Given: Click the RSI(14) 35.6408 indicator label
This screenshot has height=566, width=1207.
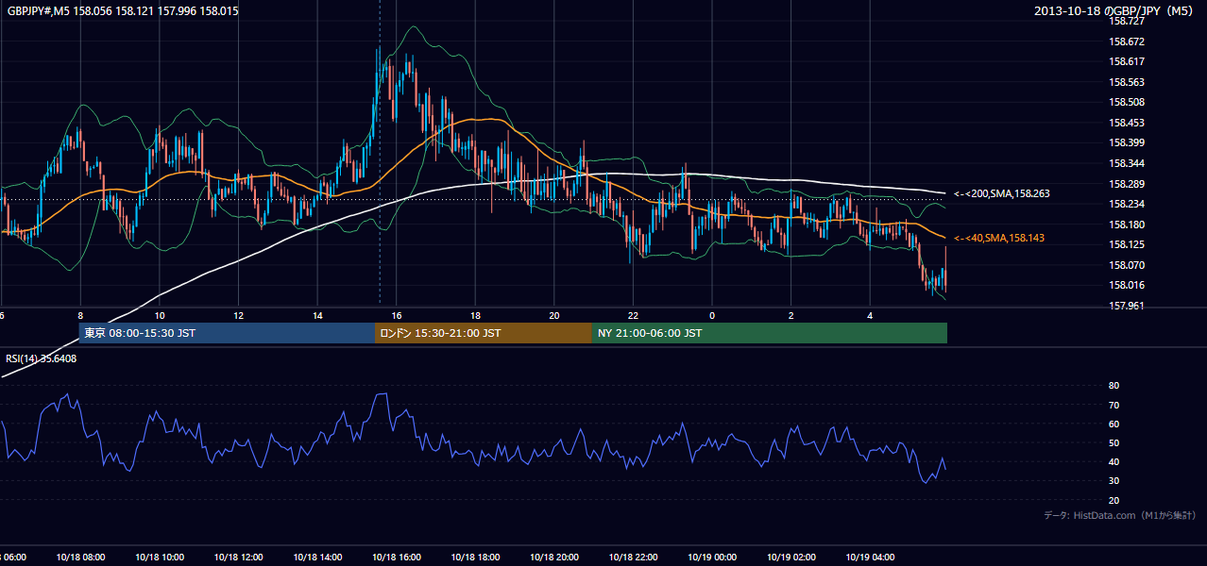Looking at the screenshot, I should (x=42, y=358).
